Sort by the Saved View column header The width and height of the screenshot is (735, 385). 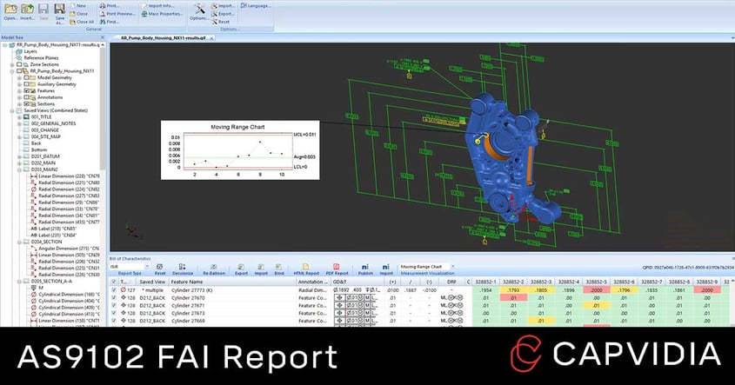152,282
